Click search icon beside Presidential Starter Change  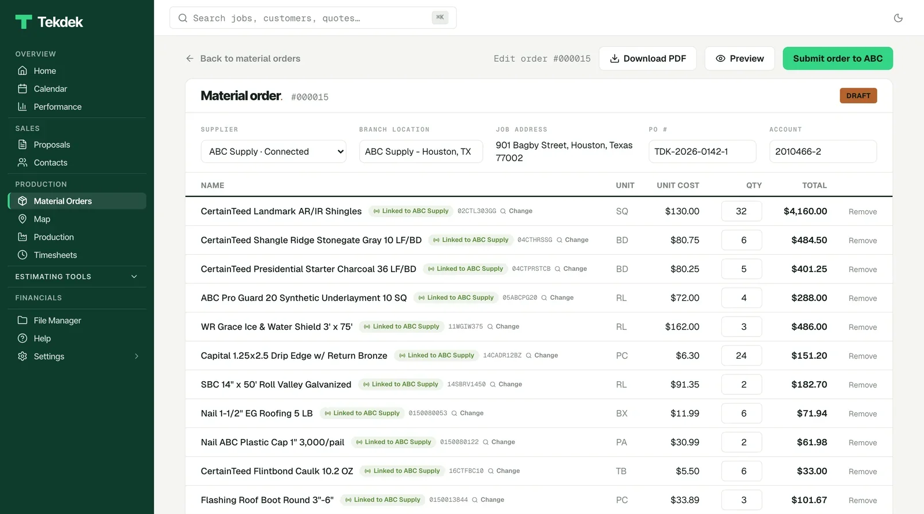click(558, 269)
